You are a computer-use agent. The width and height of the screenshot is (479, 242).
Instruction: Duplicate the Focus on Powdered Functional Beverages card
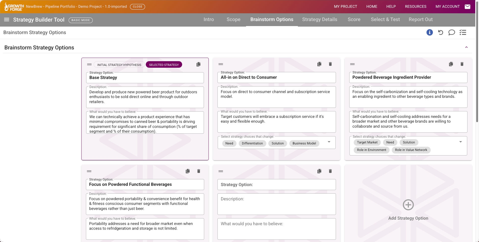pos(188,171)
